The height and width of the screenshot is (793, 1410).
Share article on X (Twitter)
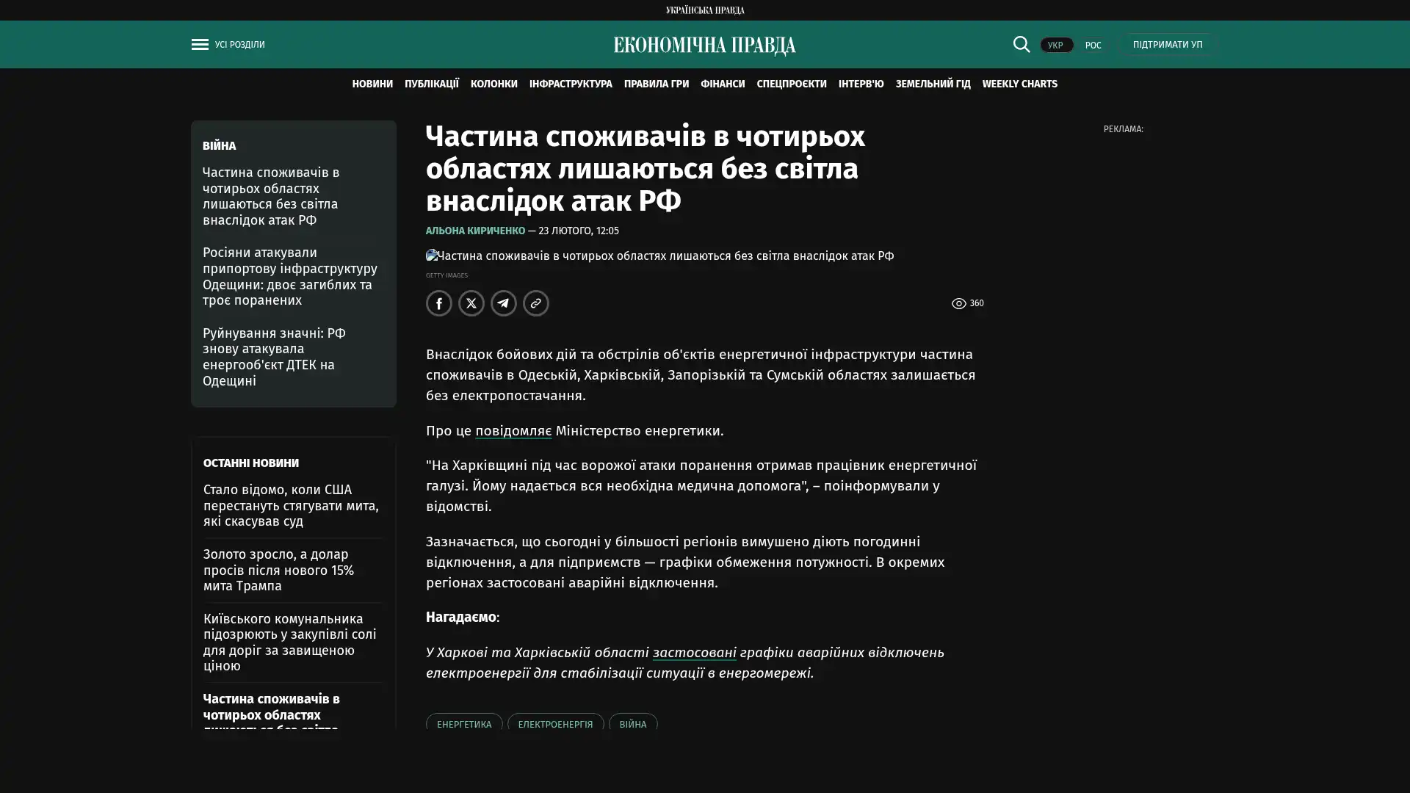[471, 303]
